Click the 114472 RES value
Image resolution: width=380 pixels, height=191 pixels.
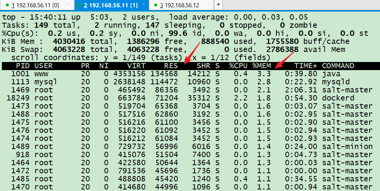tap(164, 82)
